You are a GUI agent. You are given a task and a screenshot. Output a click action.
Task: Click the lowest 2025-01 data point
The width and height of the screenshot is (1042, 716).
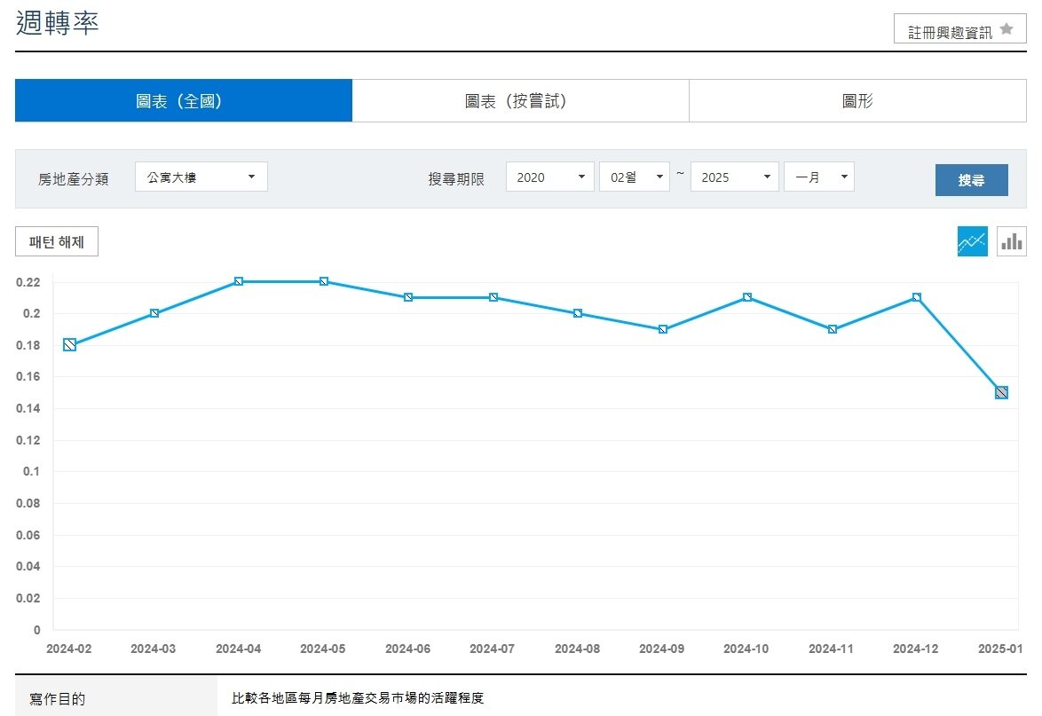click(1001, 391)
